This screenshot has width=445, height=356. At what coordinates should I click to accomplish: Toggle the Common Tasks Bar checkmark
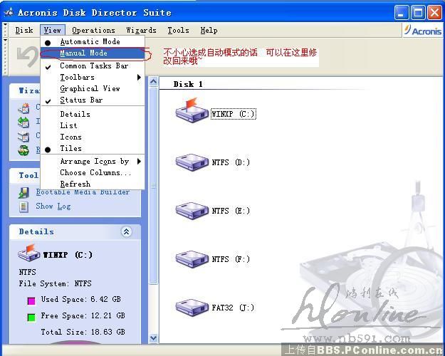click(x=93, y=66)
